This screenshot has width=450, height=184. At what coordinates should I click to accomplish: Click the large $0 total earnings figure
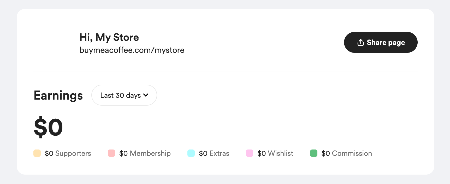tap(48, 127)
